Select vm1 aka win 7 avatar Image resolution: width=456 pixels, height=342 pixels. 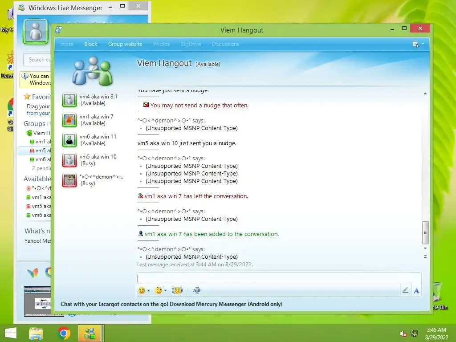click(x=69, y=120)
